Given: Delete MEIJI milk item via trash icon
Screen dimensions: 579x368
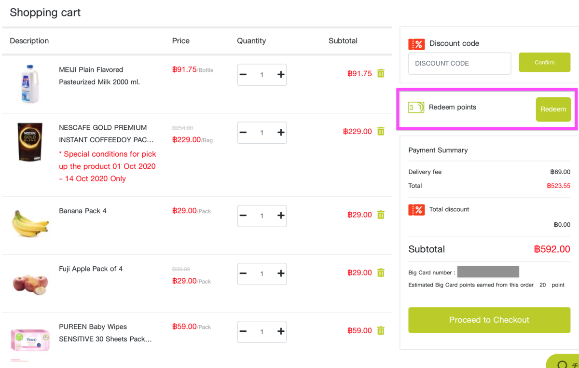Looking at the screenshot, I should [381, 73].
